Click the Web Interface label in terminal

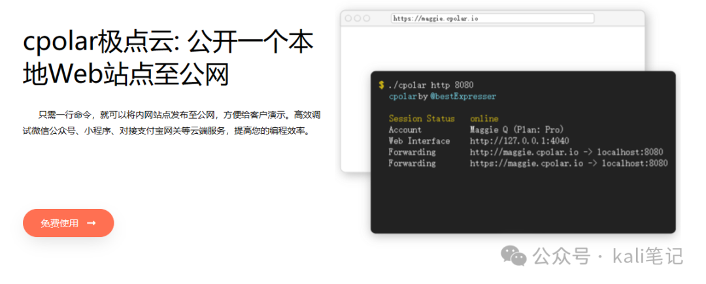[419, 141]
